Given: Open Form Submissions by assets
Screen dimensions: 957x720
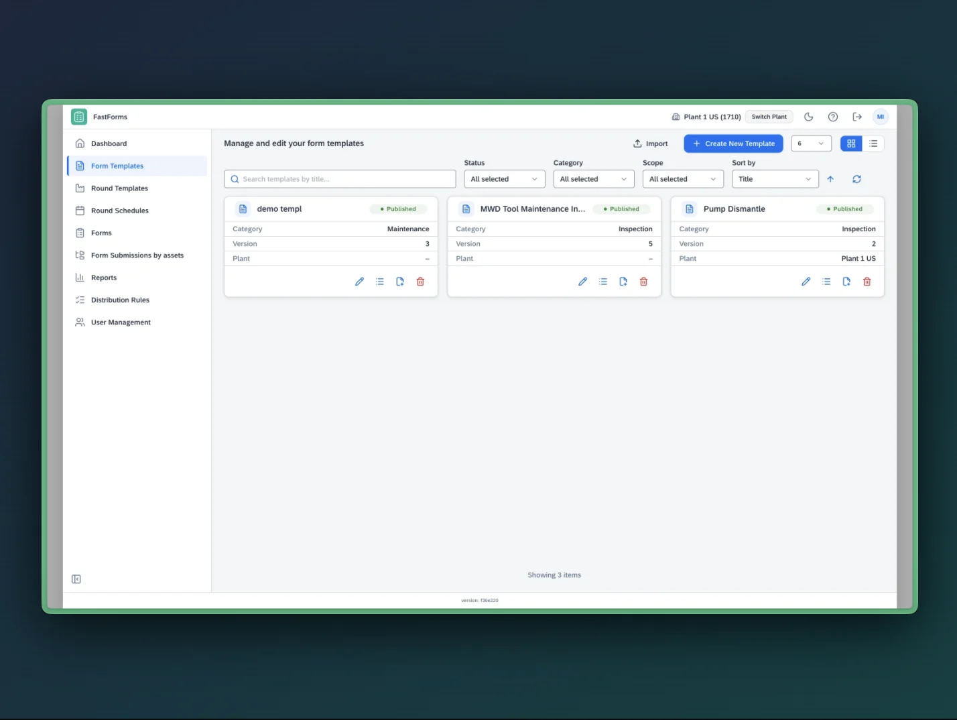Looking at the screenshot, I should pyautogui.click(x=137, y=255).
